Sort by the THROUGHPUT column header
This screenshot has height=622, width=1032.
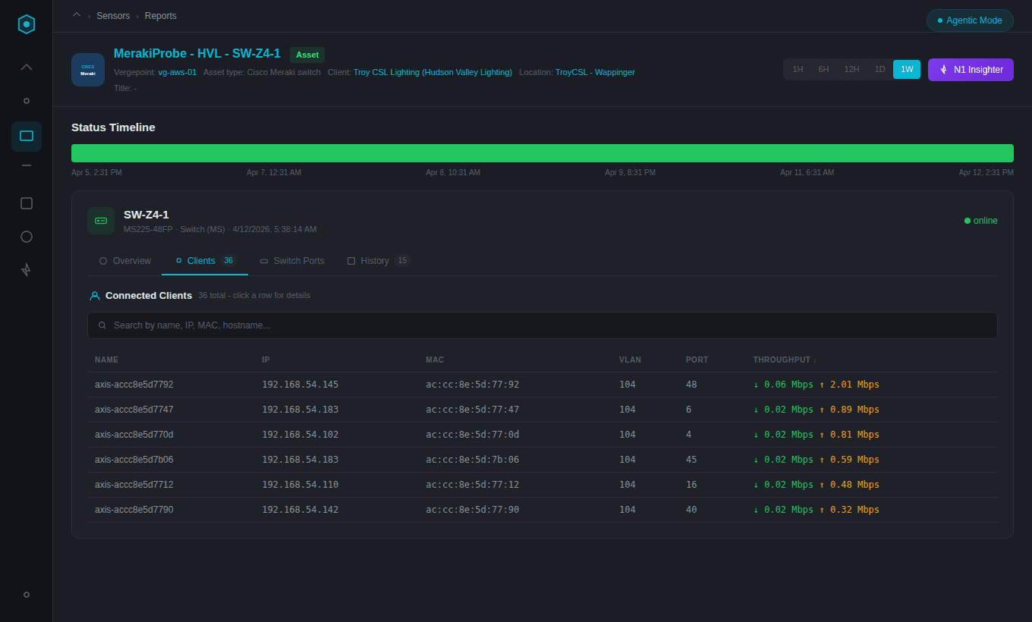click(785, 360)
